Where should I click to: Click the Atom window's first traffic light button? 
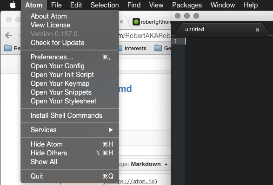(178, 16)
